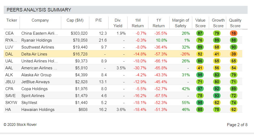The width and height of the screenshot is (254, 140).
Task: Click Delta Air Lines company name
Action: [x=34, y=54]
